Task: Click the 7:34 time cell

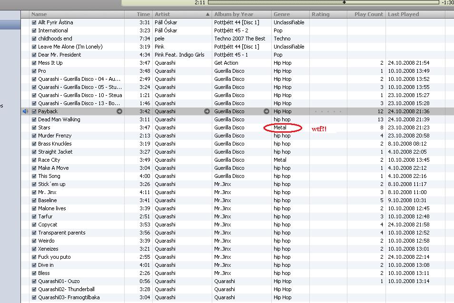Action: [145, 39]
